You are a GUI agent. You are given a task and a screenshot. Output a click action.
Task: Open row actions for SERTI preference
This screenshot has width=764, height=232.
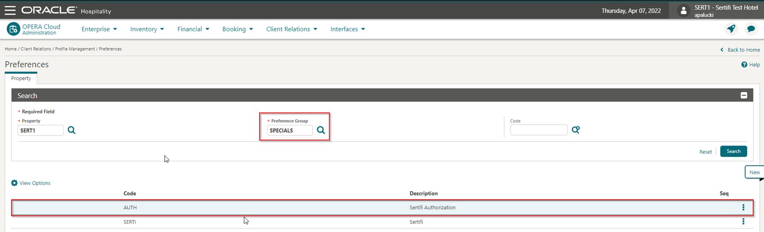point(743,222)
